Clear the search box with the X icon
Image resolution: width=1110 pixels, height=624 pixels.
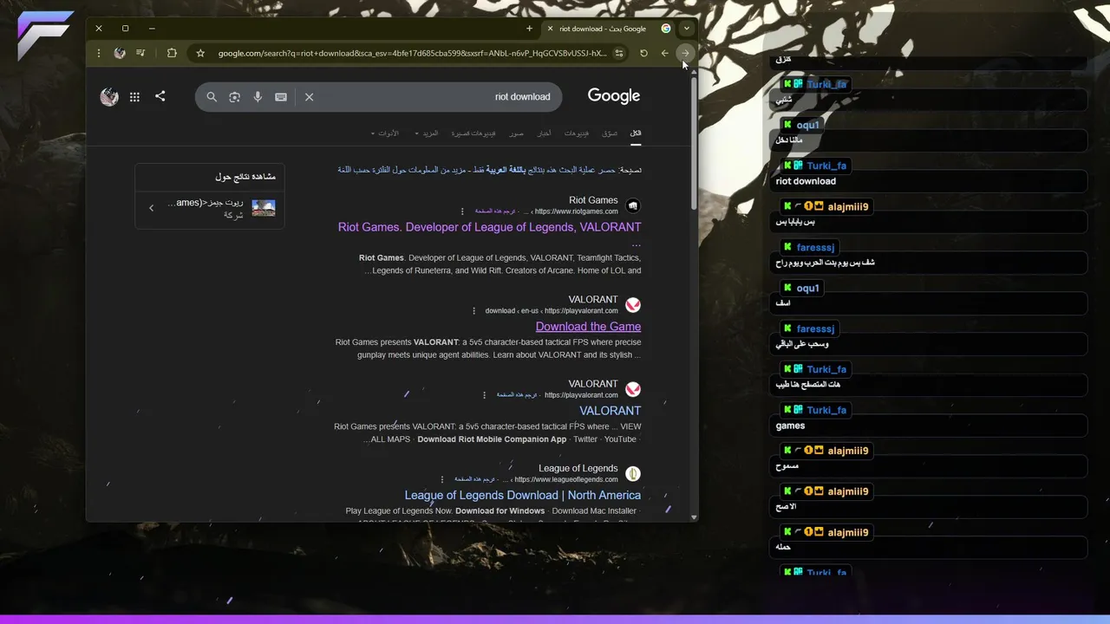click(309, 97)
